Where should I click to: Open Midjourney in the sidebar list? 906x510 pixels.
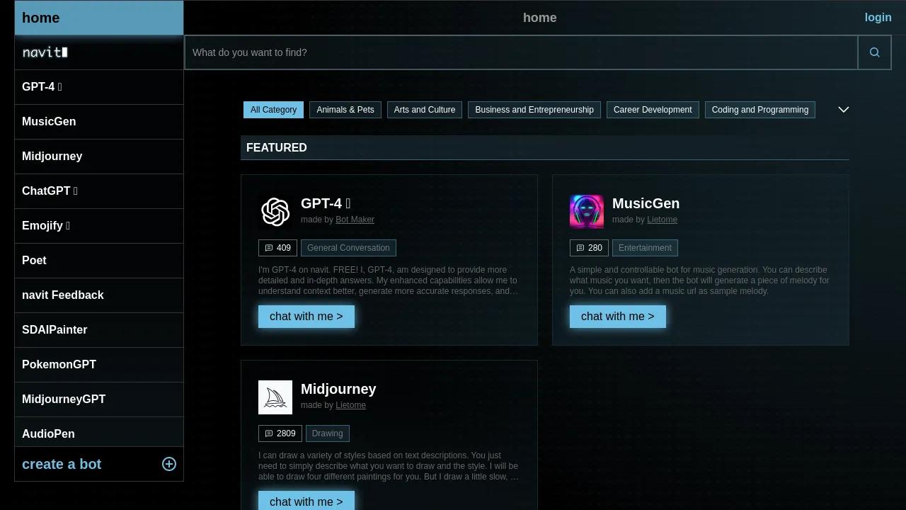click(x=99, y=157)
